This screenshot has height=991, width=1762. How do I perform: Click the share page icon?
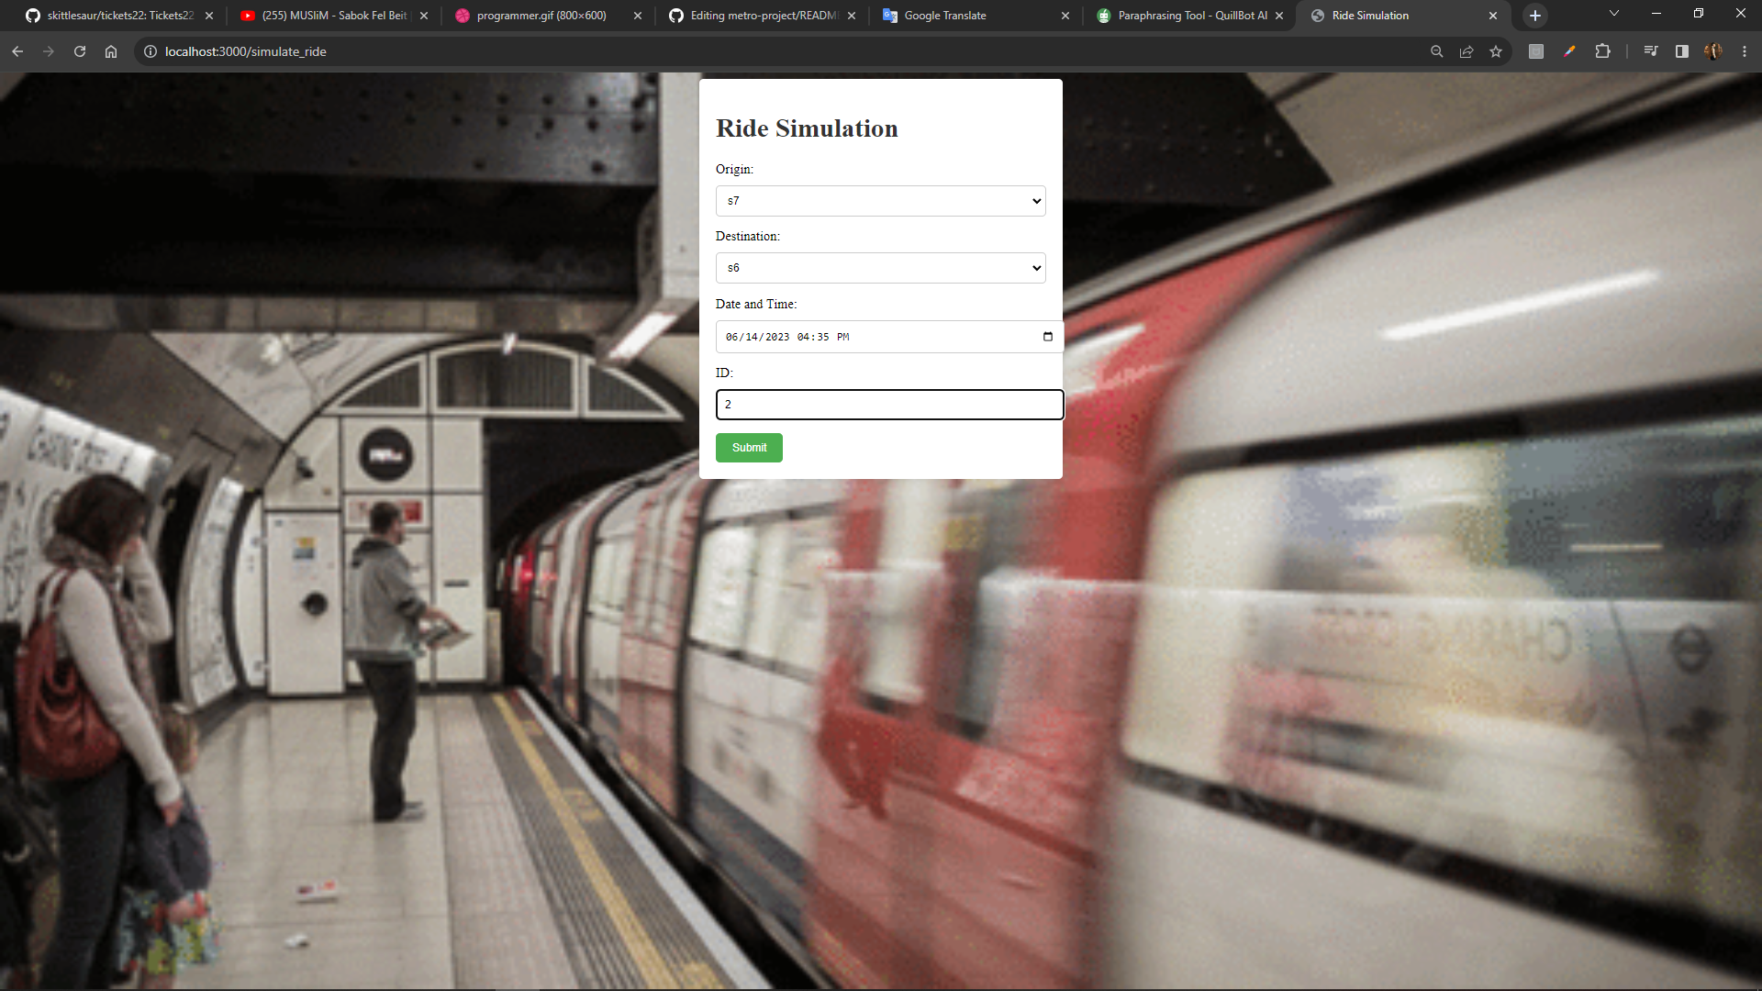pyautogui.click(x=1466, y=51)
